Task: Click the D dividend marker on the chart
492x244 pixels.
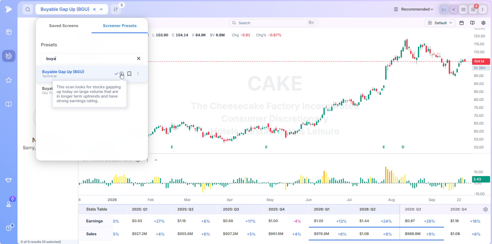Action: click(x=403, y=147)
